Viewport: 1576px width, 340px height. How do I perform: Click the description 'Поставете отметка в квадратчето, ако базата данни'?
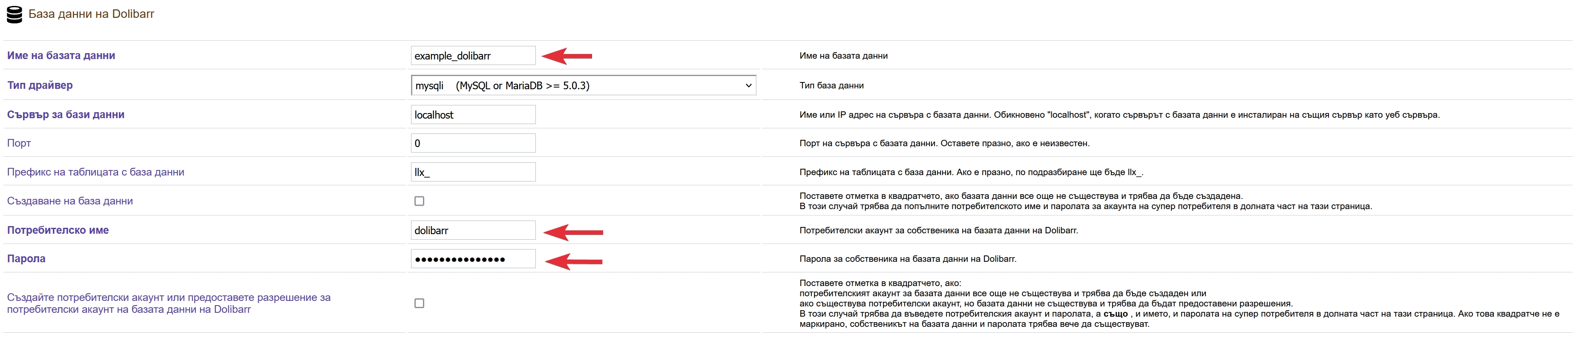pos(1086,201)
